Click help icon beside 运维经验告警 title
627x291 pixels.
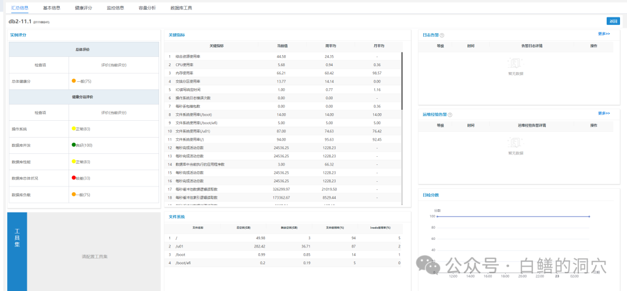pyautogui.click(x=450, y=115)
